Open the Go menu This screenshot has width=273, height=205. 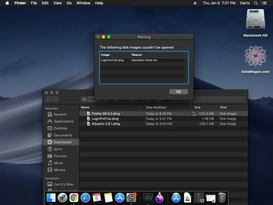click(69, 3)
